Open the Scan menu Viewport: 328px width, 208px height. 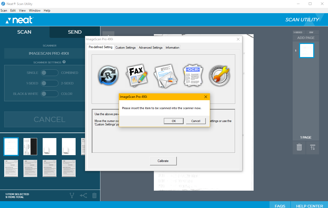pyautogui.click(x=4, y=11)
